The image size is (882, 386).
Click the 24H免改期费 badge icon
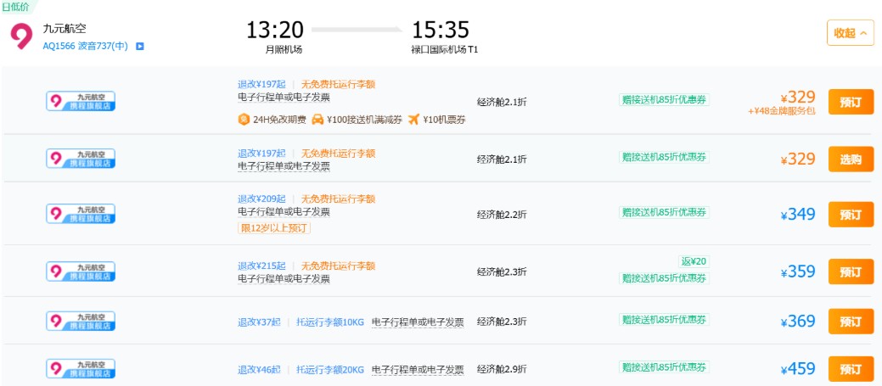244,119
